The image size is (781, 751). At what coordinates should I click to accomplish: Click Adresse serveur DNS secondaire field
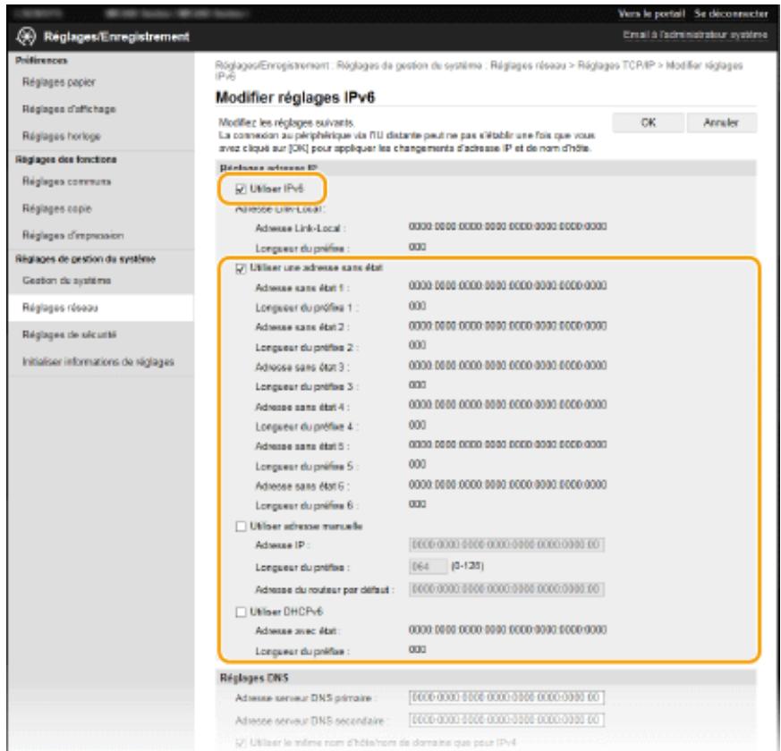(506, 720)
